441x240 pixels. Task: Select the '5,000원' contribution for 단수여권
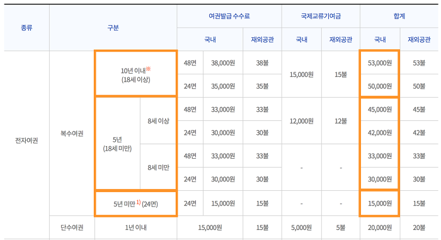point(302,227)
